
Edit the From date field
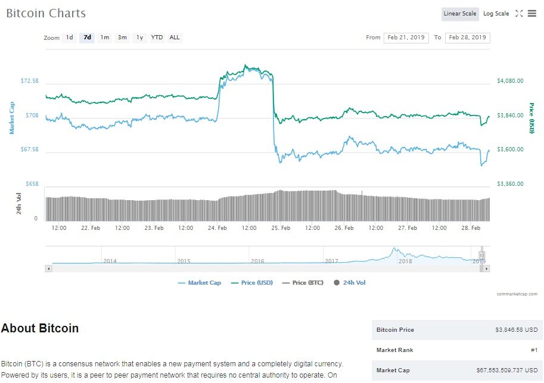tap(406, 38)
